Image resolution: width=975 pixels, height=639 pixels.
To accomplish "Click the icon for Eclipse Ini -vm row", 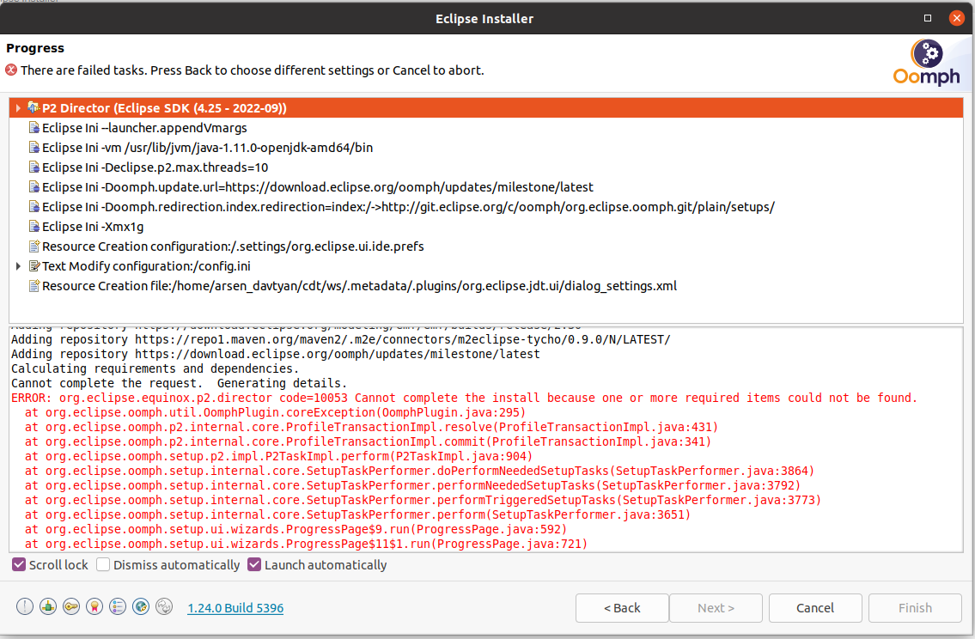I will [34, 148].
